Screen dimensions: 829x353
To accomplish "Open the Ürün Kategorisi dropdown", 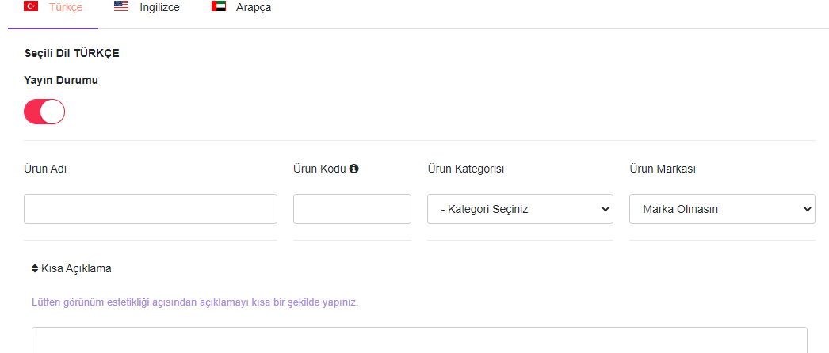I will pos(520,209).
